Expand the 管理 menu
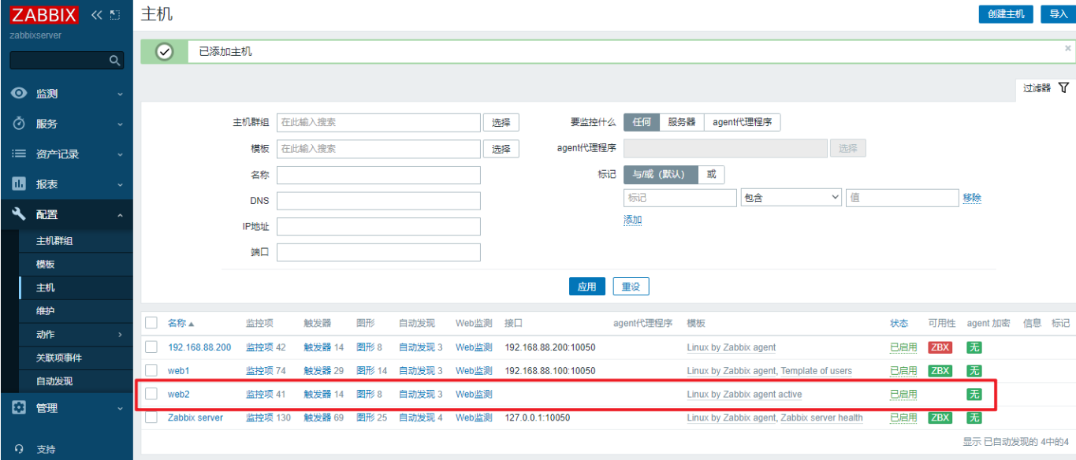Image resolution: width=1076 pixels, height=460 pixels. point(120,408)
